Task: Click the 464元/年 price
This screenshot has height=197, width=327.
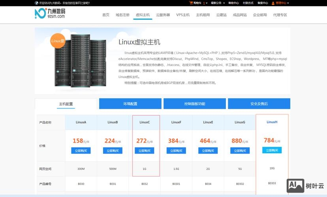Action: point(208,141)
